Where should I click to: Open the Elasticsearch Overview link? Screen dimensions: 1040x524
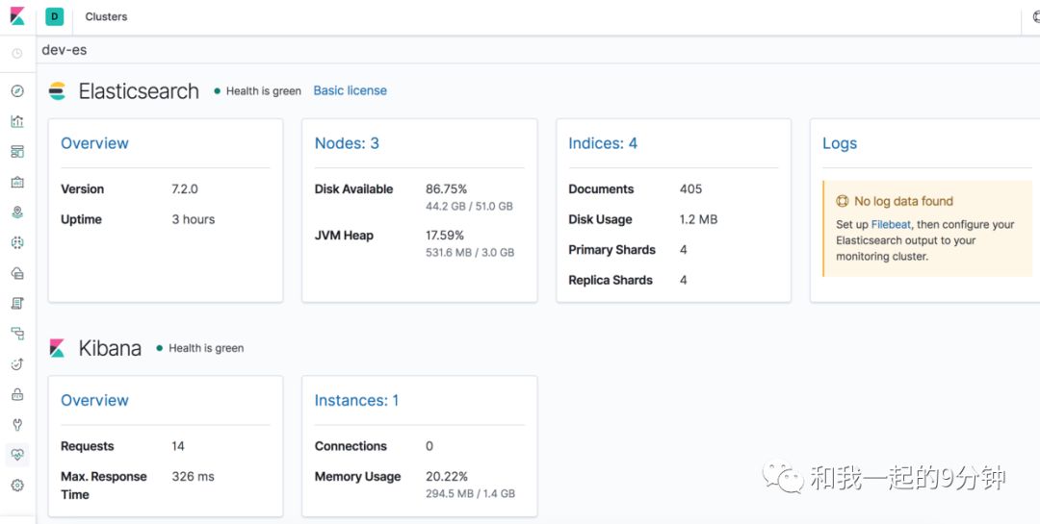94,143
